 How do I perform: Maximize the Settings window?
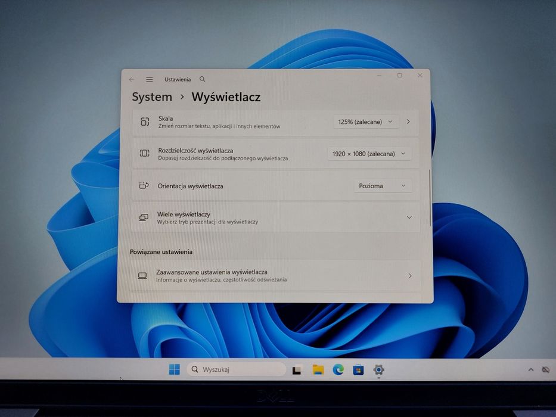click(x=400, y=75)
